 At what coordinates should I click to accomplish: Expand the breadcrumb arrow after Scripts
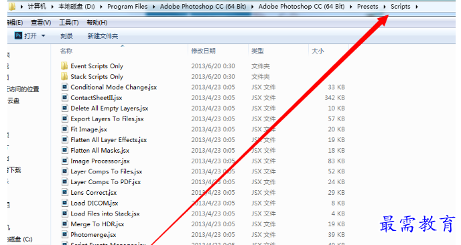click(417, 7)
